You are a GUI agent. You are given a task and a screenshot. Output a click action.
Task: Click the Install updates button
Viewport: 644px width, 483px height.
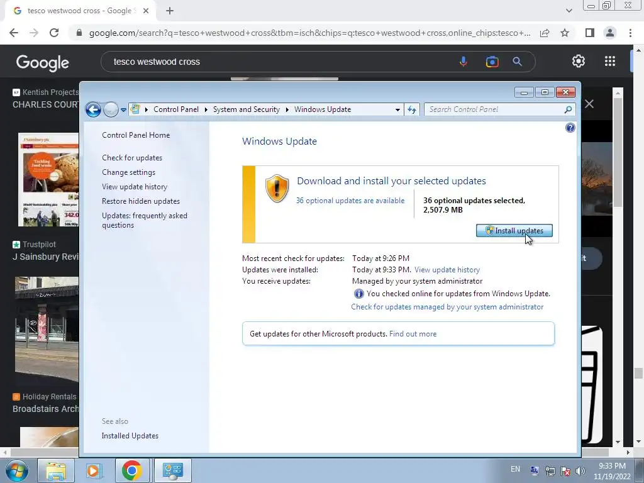pyautogui.click(x=514, y=230)
